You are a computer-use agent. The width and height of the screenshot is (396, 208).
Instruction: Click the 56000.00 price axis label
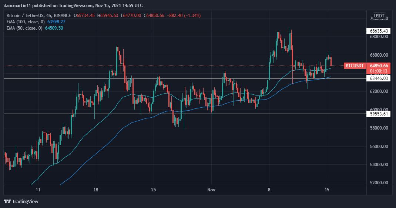tap(379, 147)
